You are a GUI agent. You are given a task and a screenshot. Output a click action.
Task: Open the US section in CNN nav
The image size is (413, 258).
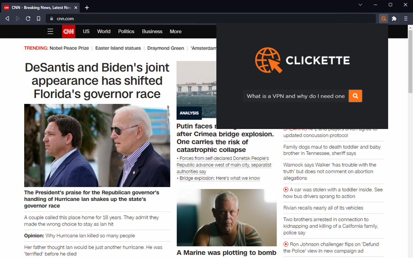pyautogui.click(x=86, y=31)
